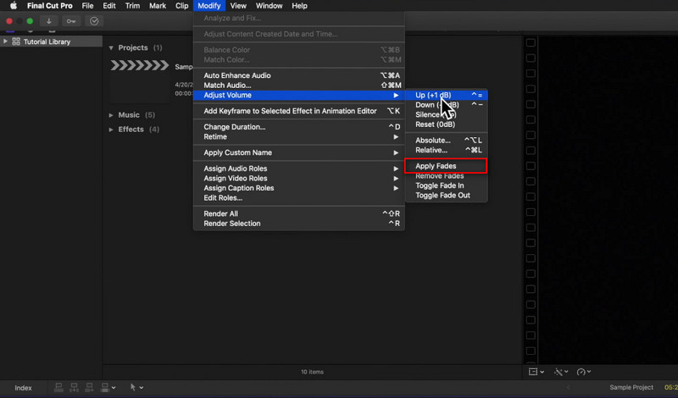
Task: Click the Insert clip edit icon
Action: tap(74, 387)
